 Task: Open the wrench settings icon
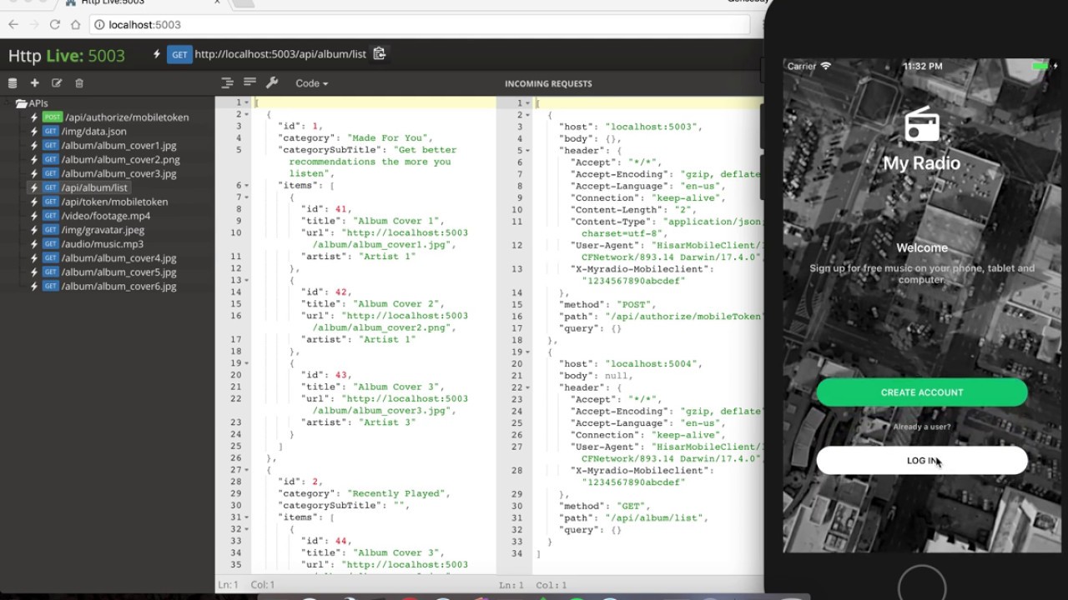point(271,82)
